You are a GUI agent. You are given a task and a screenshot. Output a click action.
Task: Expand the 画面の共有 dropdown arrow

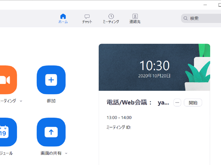click(x=66, y=153)
